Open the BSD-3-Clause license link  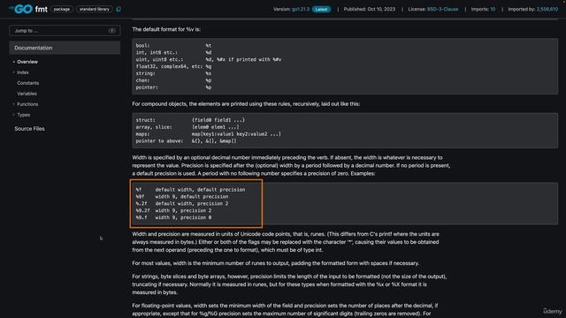coord(442,9)
